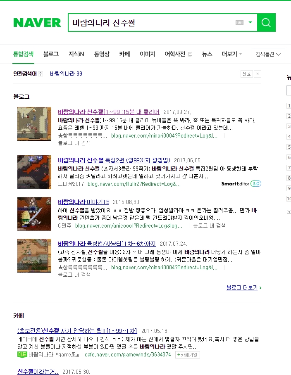Click the SmartEditor 3.0 badge
The width and height of the screenshot is (291, 375).
click(x=241, y=184)
